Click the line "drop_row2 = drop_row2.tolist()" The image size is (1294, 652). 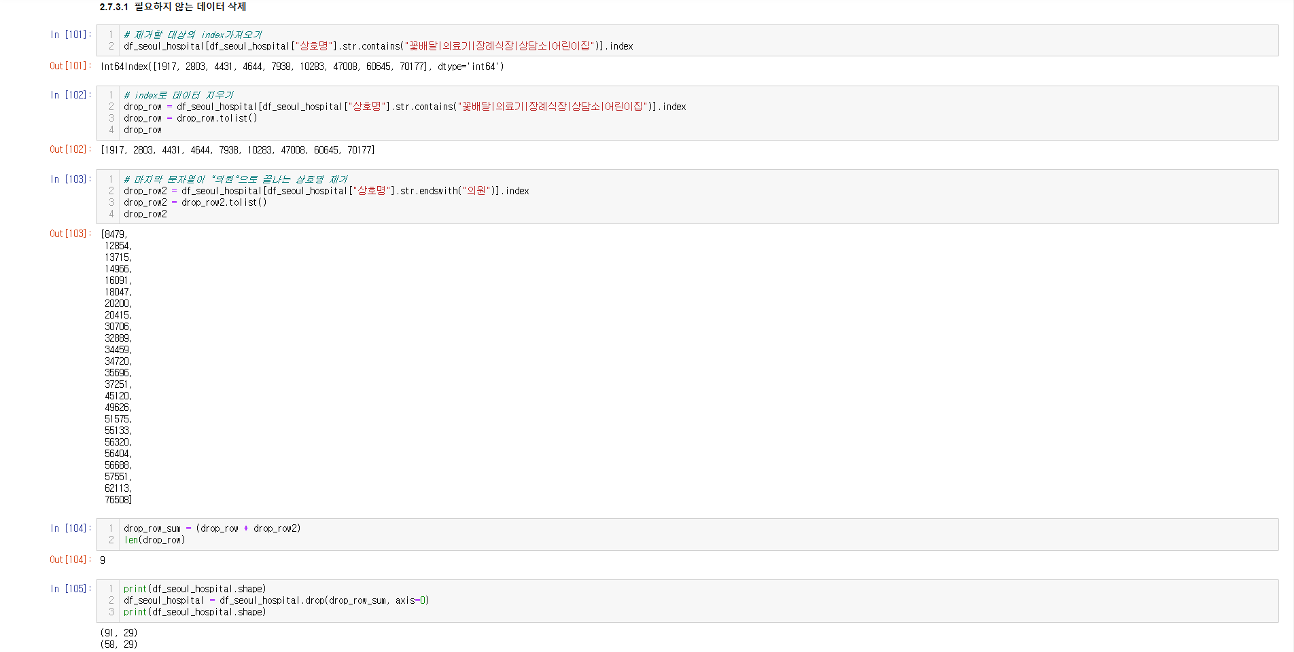(195, 202)
